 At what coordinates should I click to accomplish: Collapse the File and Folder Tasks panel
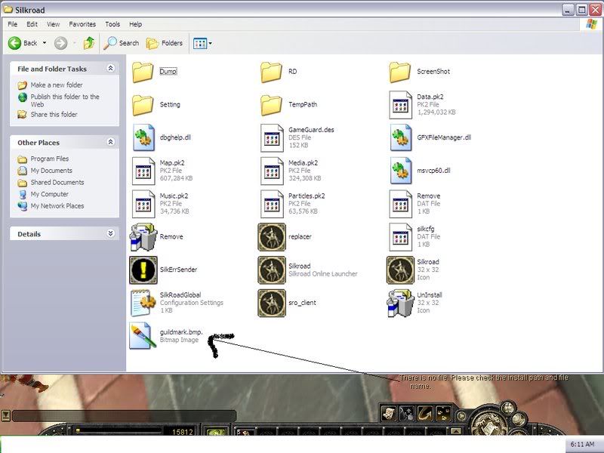[x=110, y=68]
